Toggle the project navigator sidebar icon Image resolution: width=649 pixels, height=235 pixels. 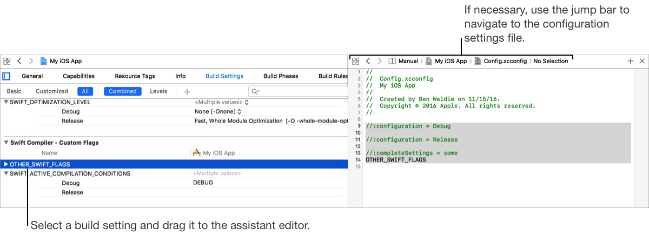coord(6,76)
